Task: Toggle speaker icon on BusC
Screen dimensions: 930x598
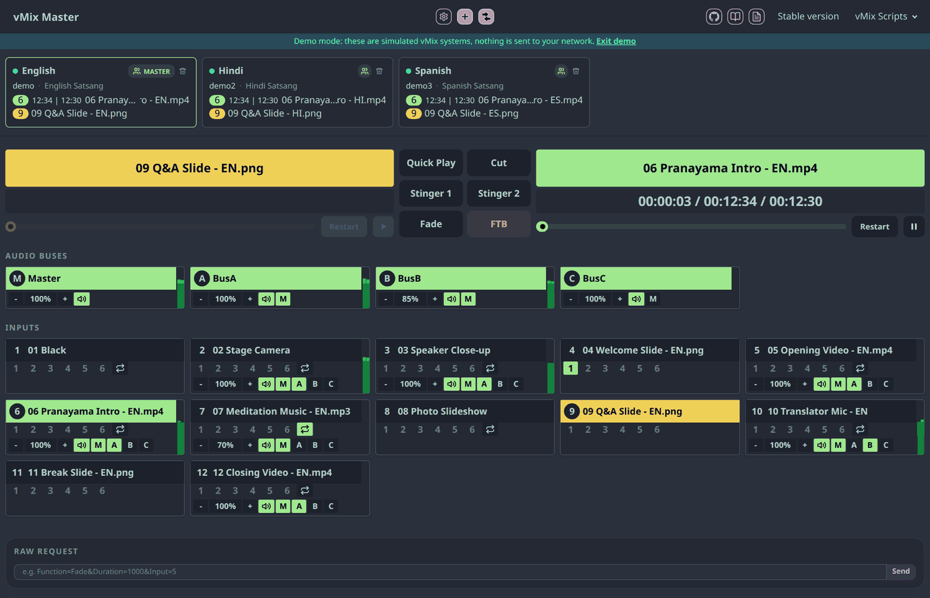Action: (637, 299)
